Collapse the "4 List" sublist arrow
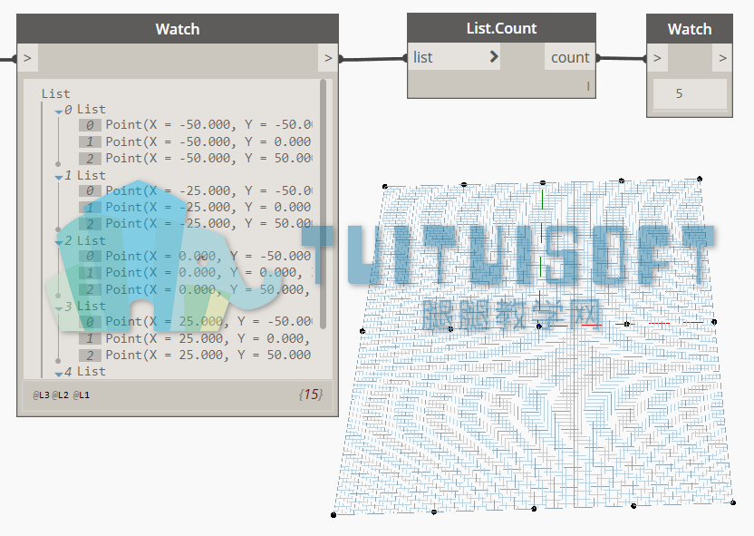The image size is (754, 536). pyautogui.click(x=59, y=374)
